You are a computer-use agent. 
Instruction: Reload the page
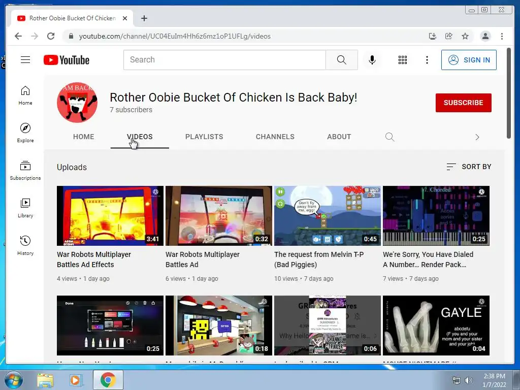point(51,36)
